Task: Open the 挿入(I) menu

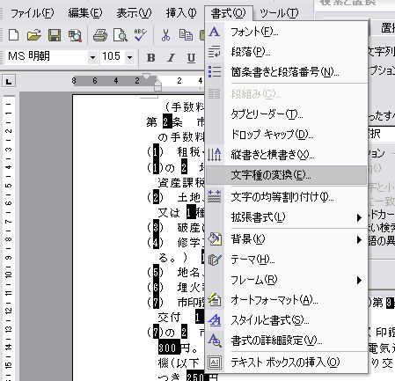Action: click(x=181, y=13)
